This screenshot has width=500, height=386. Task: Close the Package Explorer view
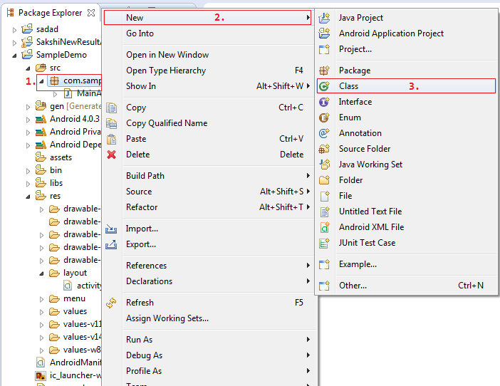[90, 12]
